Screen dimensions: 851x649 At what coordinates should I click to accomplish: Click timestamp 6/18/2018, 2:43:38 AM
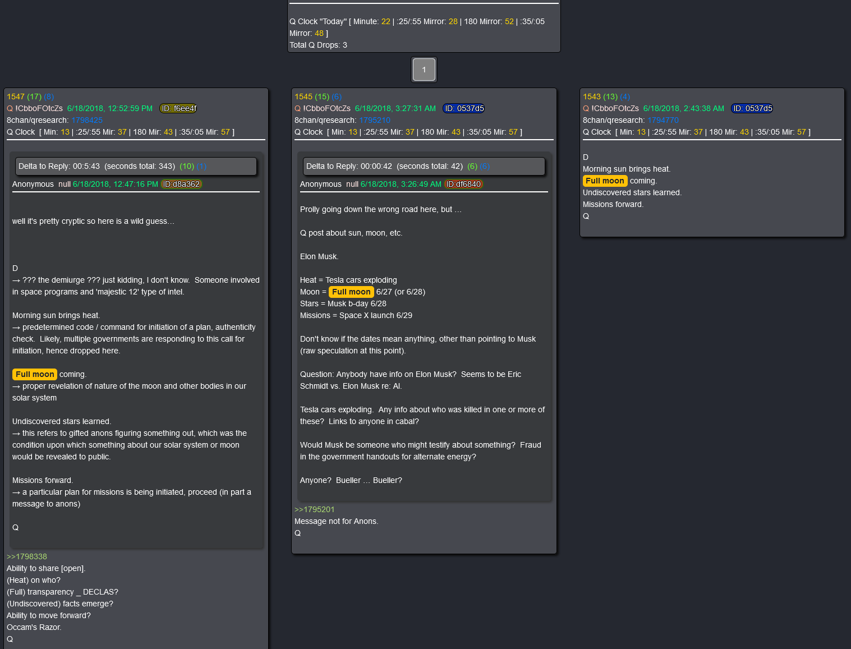684,108
